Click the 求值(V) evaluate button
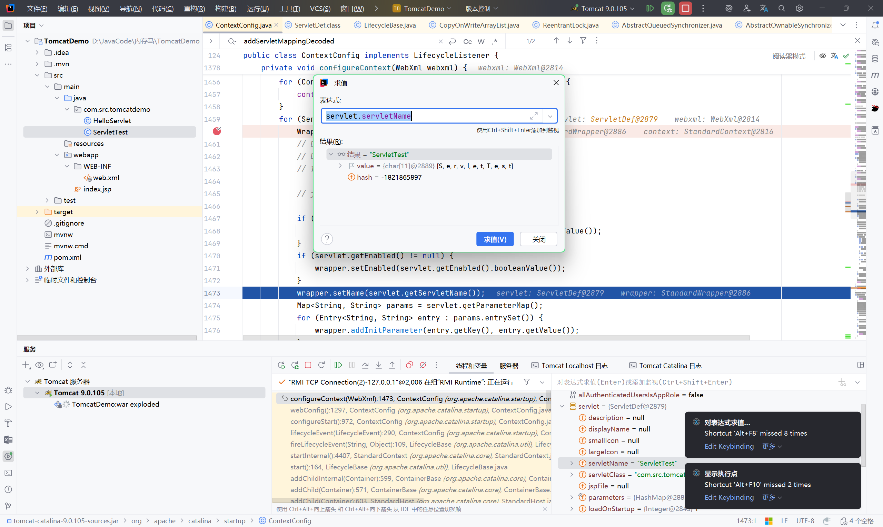The height and width of the screenshot is (527, 883). tap(495, 239)
